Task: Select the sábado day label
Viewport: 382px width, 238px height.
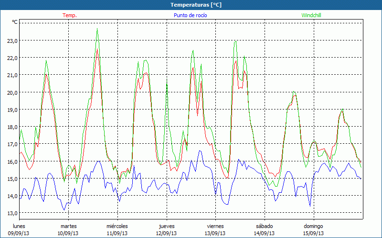Action: coord(264,226)
